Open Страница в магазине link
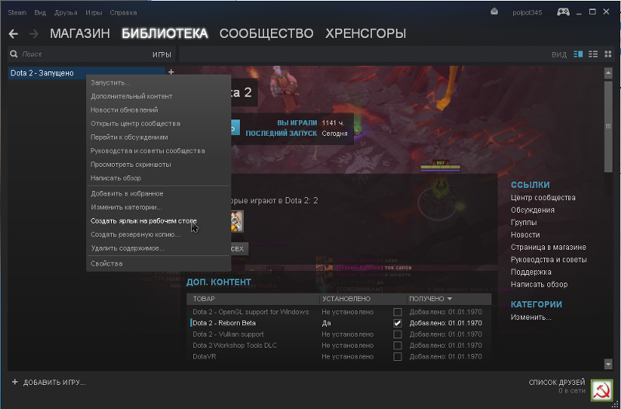The height and width of the screenshot is (409, 621). [x=549, y=248]
